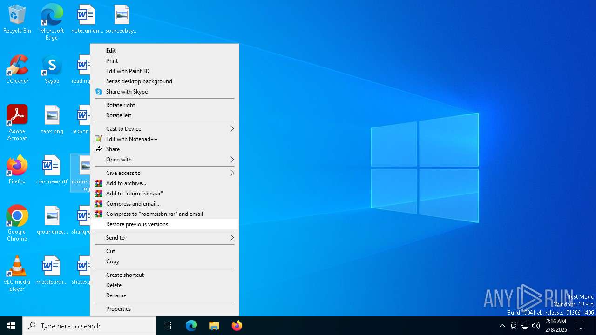Select Add to "roomsisbn.rar"
596x335 pixels.
point(164,194)
